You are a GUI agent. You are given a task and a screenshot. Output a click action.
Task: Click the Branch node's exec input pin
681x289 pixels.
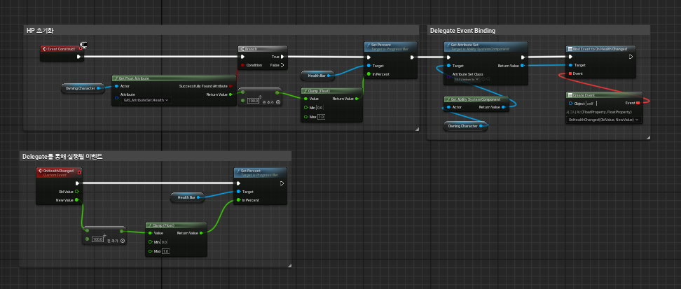pyautogui.click(x=243, y=57)
